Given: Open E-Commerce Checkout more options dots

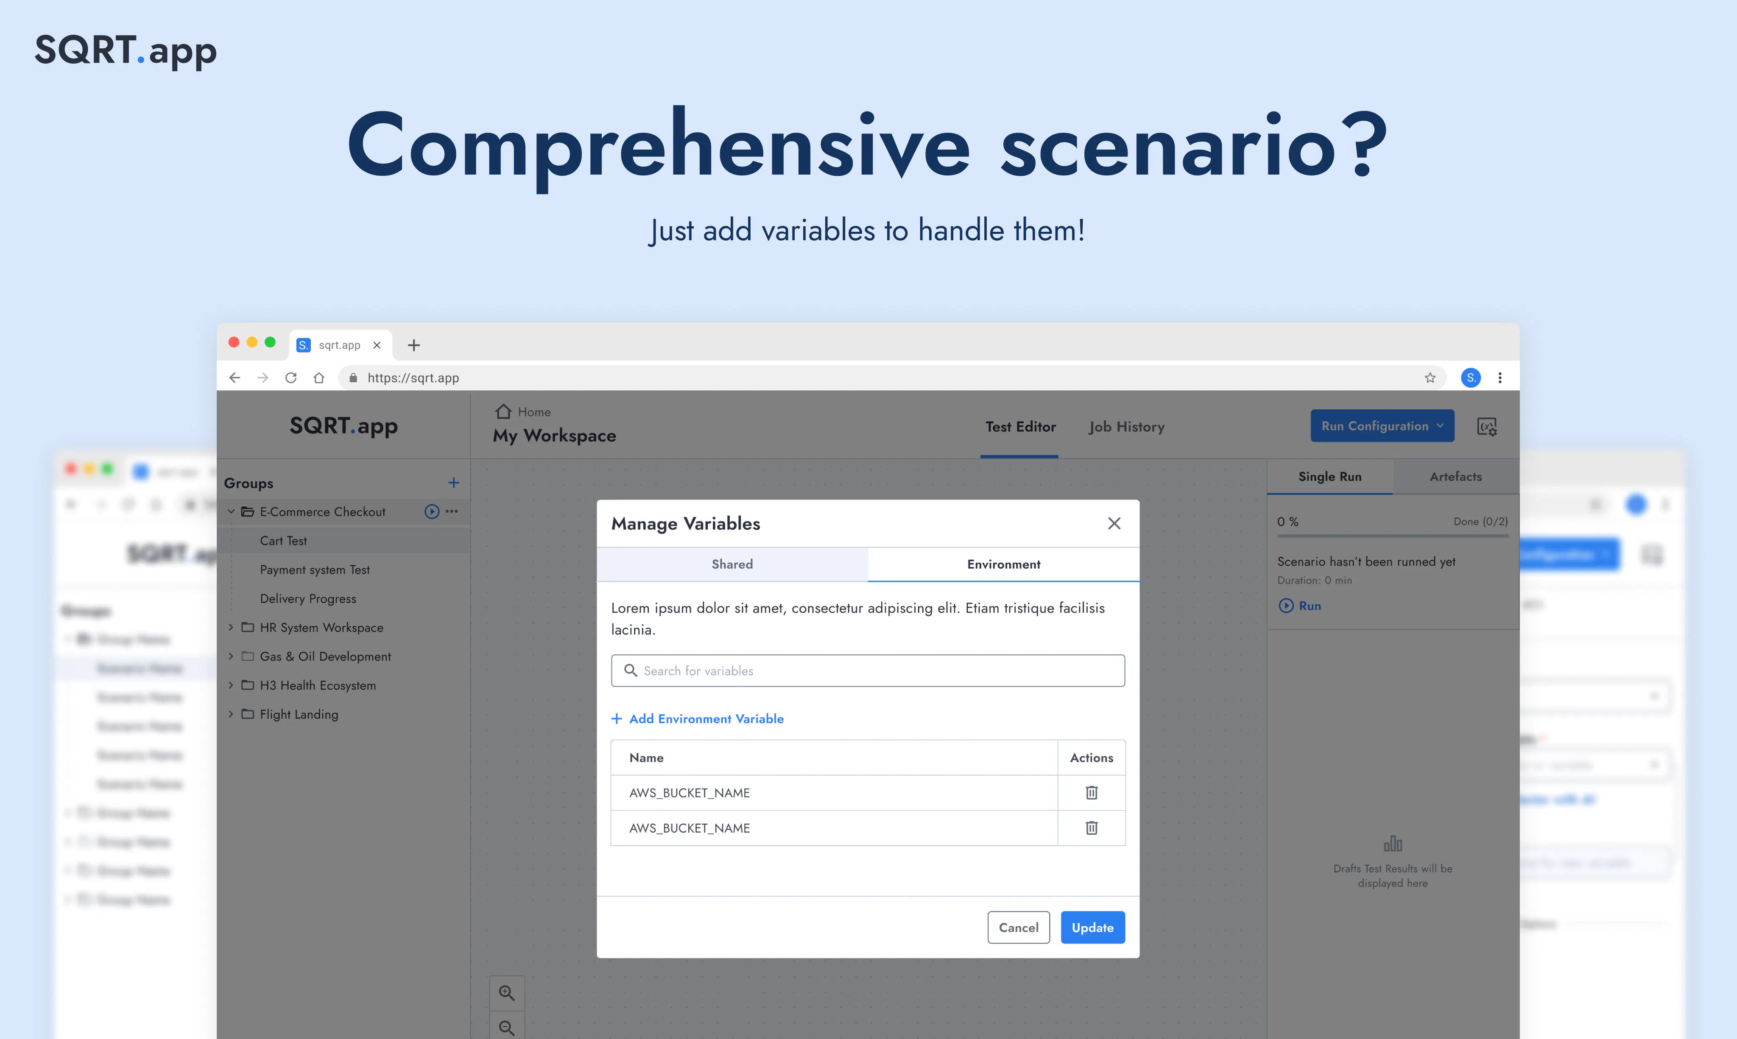Looking at the screenshot, I should point(452,512).
